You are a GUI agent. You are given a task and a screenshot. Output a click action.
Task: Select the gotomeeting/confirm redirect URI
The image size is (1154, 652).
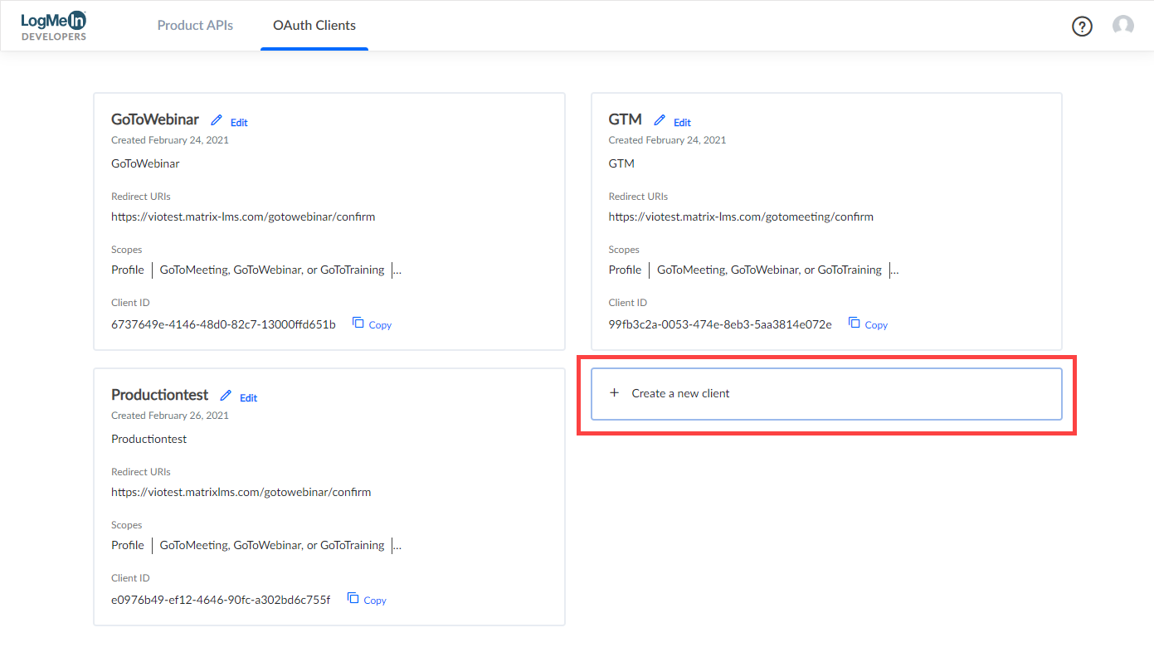[741, 217]
